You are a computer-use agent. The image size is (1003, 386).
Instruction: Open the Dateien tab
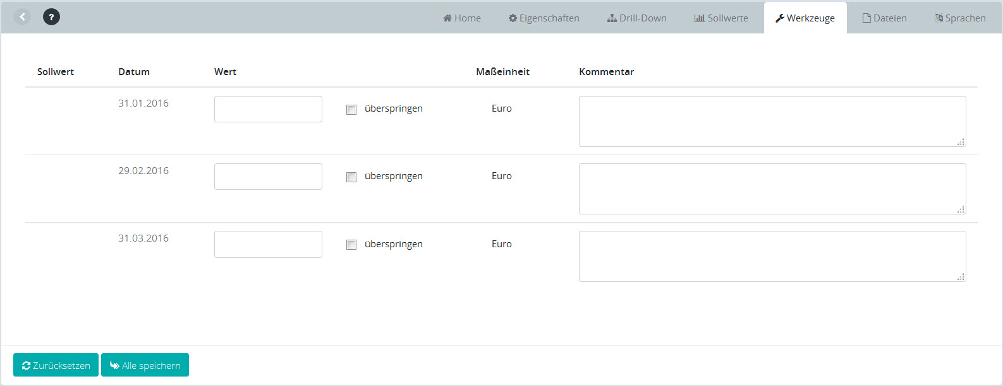[x=884, y=18]
